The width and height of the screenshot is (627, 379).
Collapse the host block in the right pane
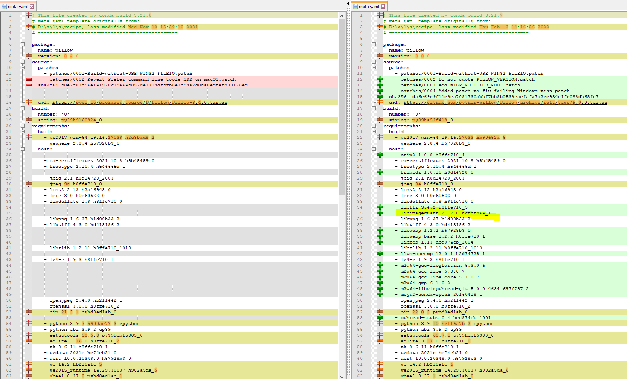[x=374, y=149]
